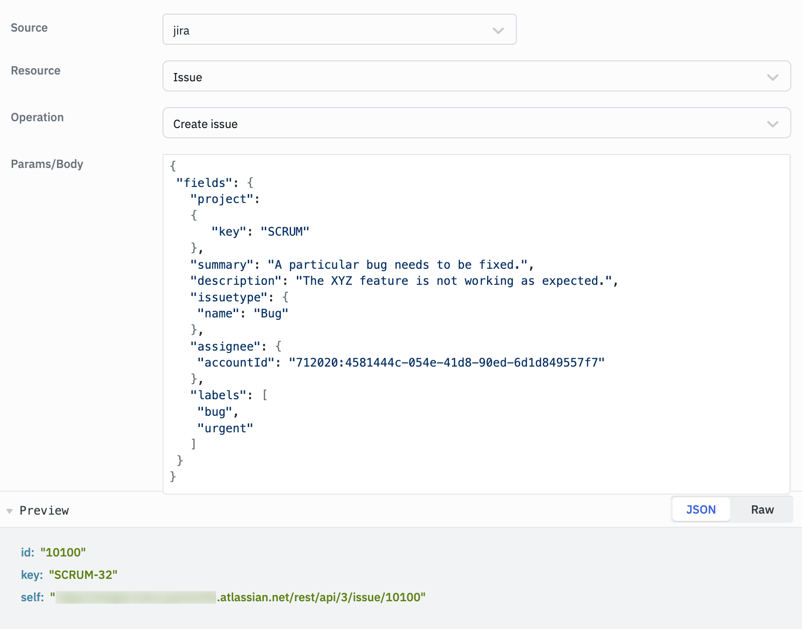The image size is (802, 629).
Task: Click the "key": "SCRUM" line in editor
Action: [x=260, y=232]
